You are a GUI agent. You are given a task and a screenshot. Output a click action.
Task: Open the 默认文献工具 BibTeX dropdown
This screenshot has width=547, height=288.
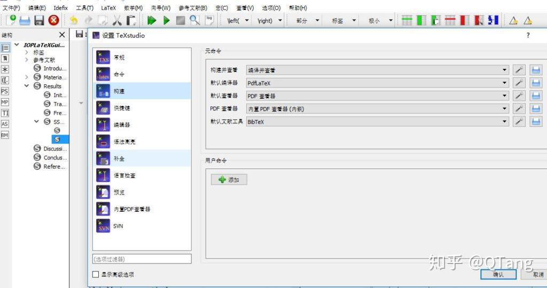[x=378, y=122]
